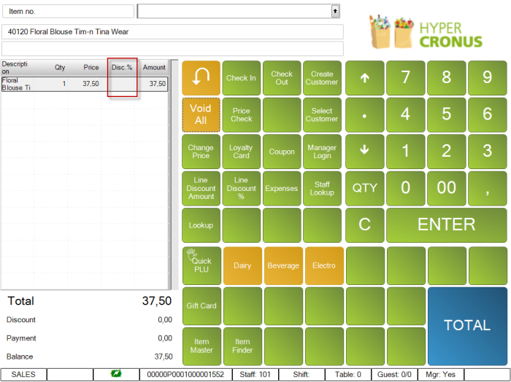The width and height of the screenshot is (511, 382).
Task: Expand the dropdown next to Item no.
Action: (335, 12)
